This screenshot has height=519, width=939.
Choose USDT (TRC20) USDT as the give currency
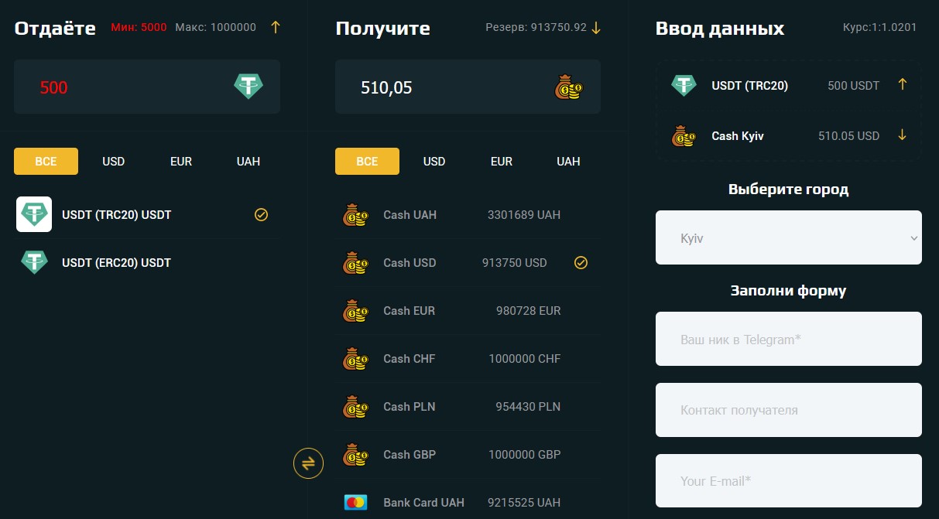[x=147, y=214]
